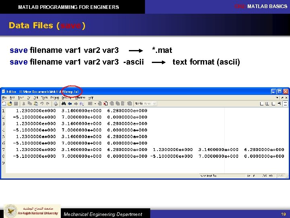This screenshot has width=290, height=218.
Task: Open the Stack dropdown in the toolbar
Action: pyautogui.click(x=150, y=103)
